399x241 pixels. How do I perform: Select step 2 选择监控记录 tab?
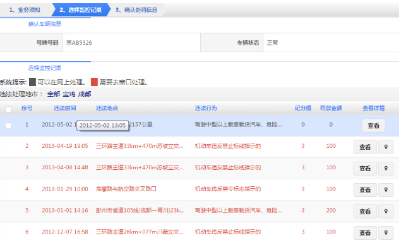coord(80,10)
